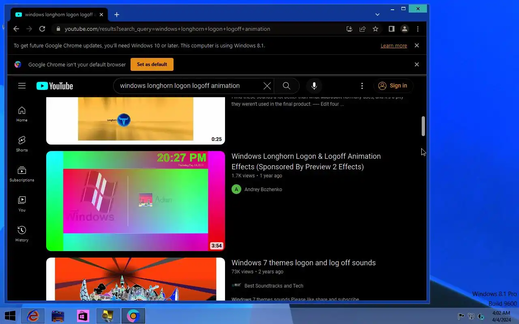Open the Windows Start button

[x=10, y=316]
